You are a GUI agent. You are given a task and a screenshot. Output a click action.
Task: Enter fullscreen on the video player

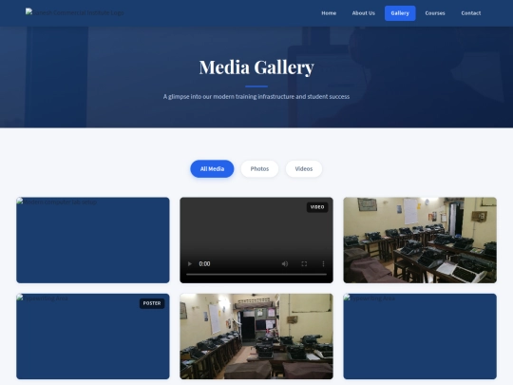coord(304,264)
